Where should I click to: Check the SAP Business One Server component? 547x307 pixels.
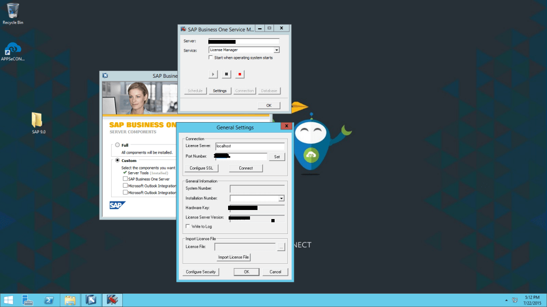coord(125,179)
